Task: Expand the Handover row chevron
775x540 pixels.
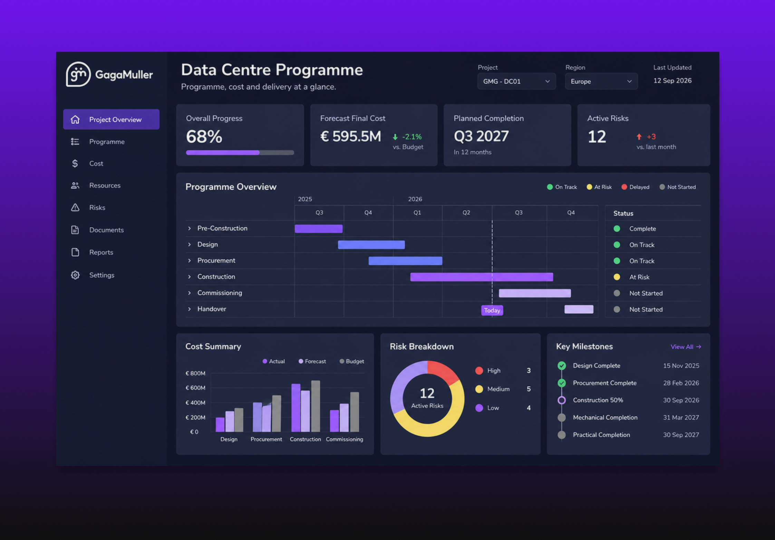Action: click(190, 309)
